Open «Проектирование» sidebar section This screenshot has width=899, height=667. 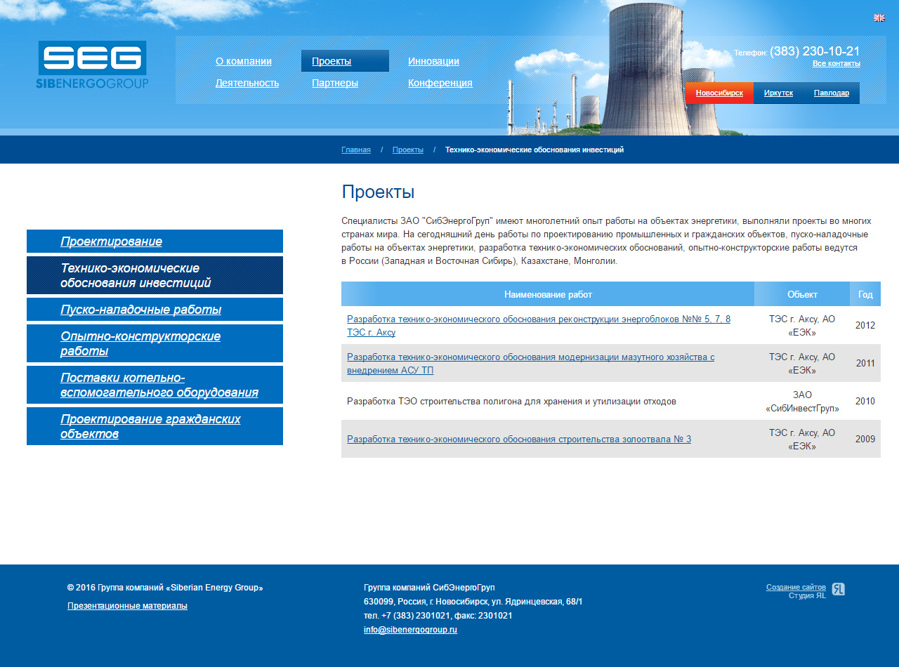pos(155,242)
